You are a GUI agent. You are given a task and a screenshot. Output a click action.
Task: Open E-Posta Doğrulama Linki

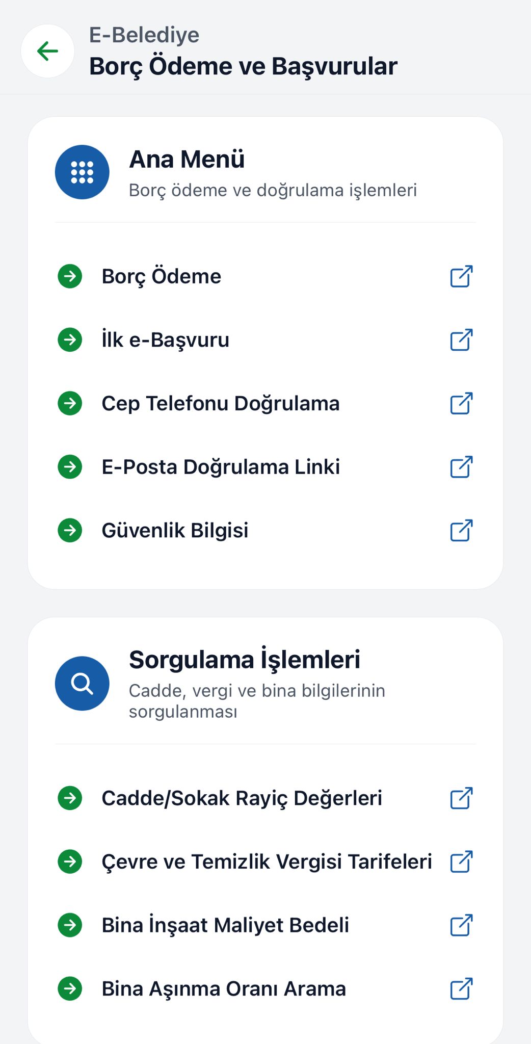221,467
